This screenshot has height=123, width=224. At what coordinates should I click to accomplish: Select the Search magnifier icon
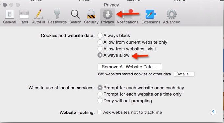tap(75, 14)
